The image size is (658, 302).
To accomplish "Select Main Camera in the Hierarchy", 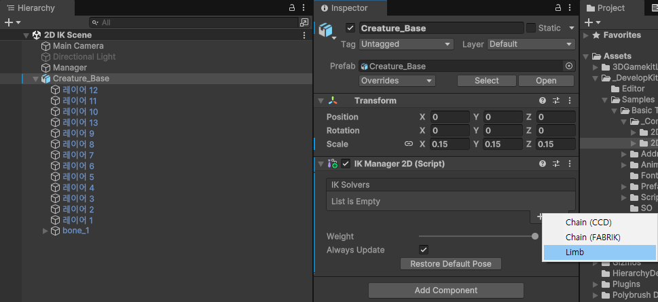I will (x=78, y=45).
